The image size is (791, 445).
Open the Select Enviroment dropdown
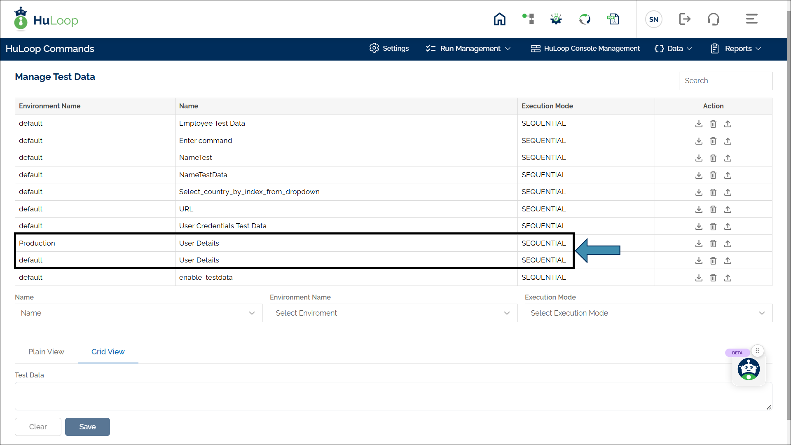tap(393, 313)
